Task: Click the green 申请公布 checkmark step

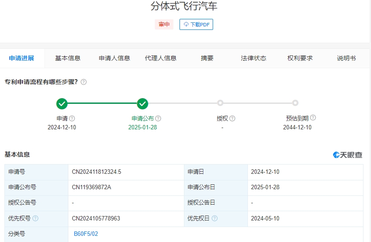Action: pyautogui.click(x=142, y=104)
